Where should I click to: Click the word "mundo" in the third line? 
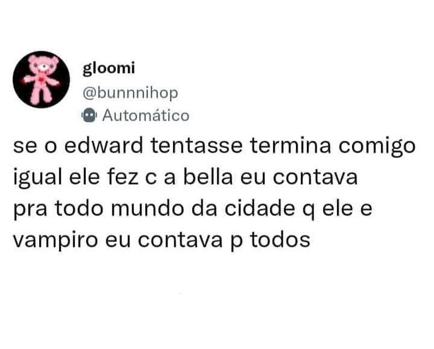[x=147, y=208]
